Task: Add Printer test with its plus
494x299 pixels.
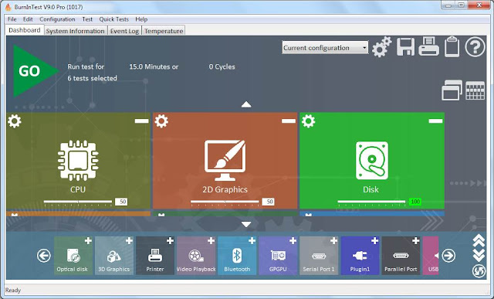Action: [x=170, y=241]
